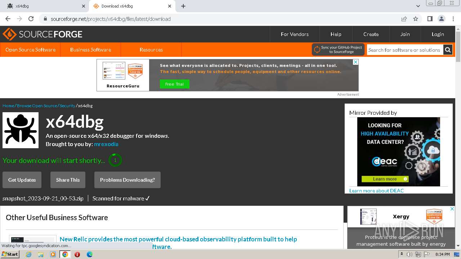Open the Opera taskbar icon

click(77, 254)
